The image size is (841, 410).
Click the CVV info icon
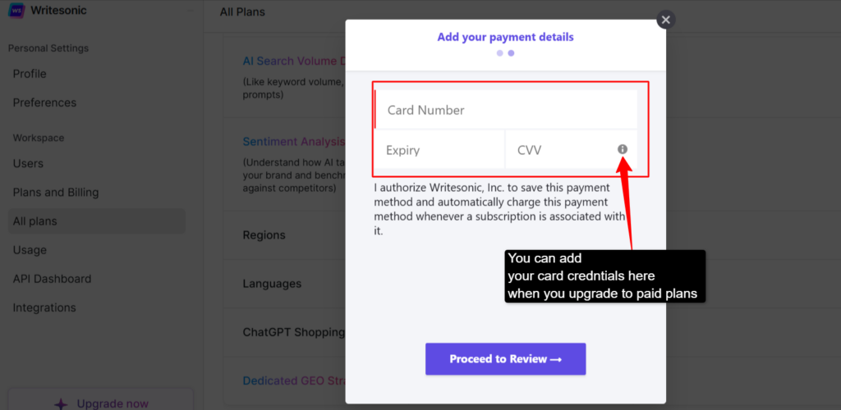coord(623,149)
